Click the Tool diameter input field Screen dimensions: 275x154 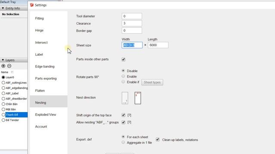pyautogui.click(x=132, y=16)
